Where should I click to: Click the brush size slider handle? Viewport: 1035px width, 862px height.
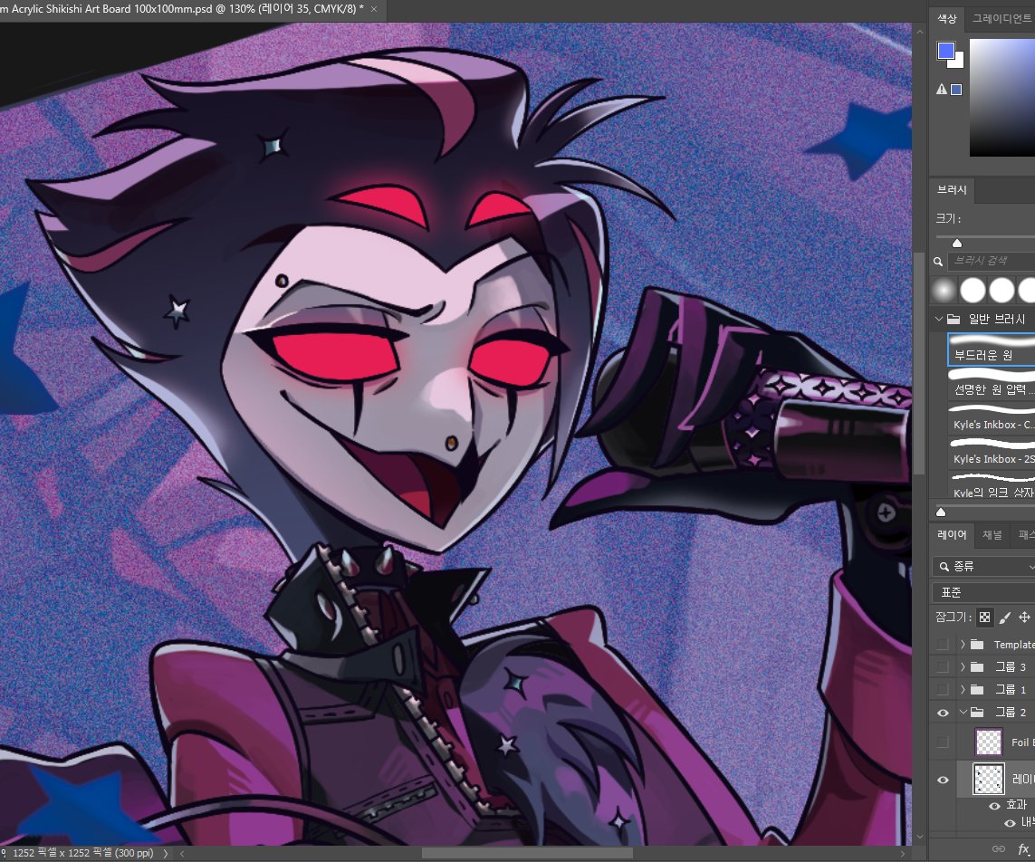(x=957, y=243)
